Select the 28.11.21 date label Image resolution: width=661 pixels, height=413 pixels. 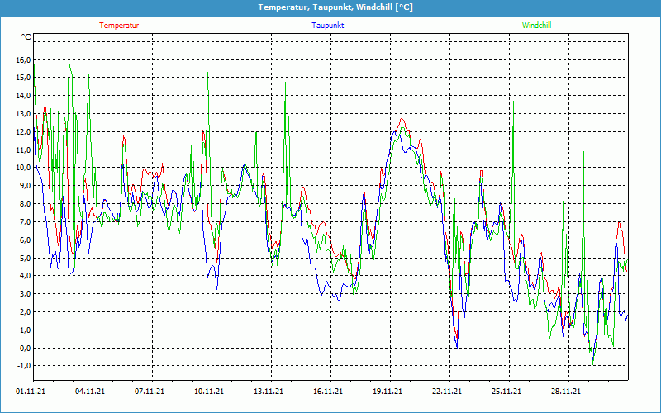[566, 392]
